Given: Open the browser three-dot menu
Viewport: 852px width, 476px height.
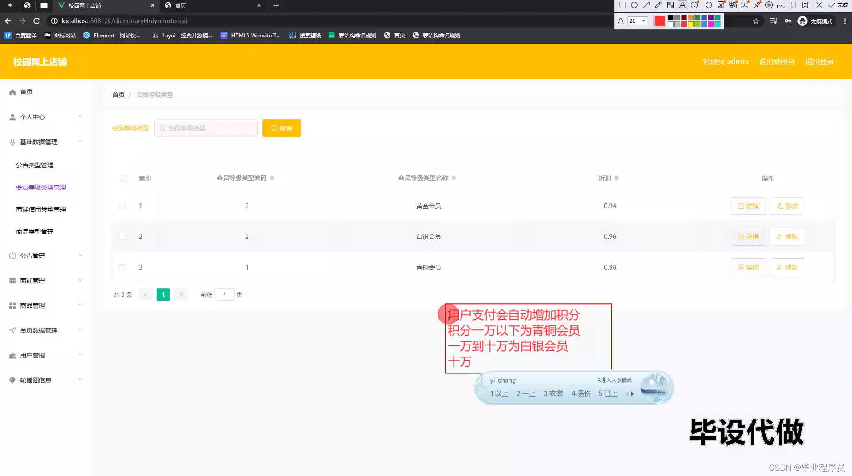Looking at the screenshot, I should click(845, 21).
